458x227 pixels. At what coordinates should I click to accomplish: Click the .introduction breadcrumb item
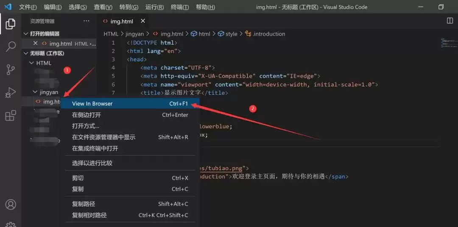[268, 34]
